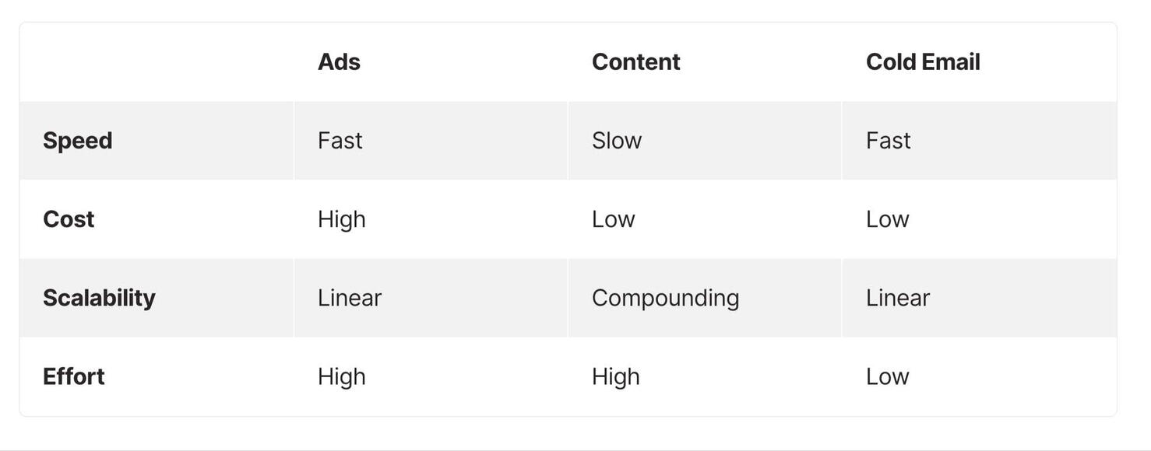This screenshot has height=451, width=1151.
Task: Click the Cold Email Scalability cell reading Linear
Action: [898, 298]
